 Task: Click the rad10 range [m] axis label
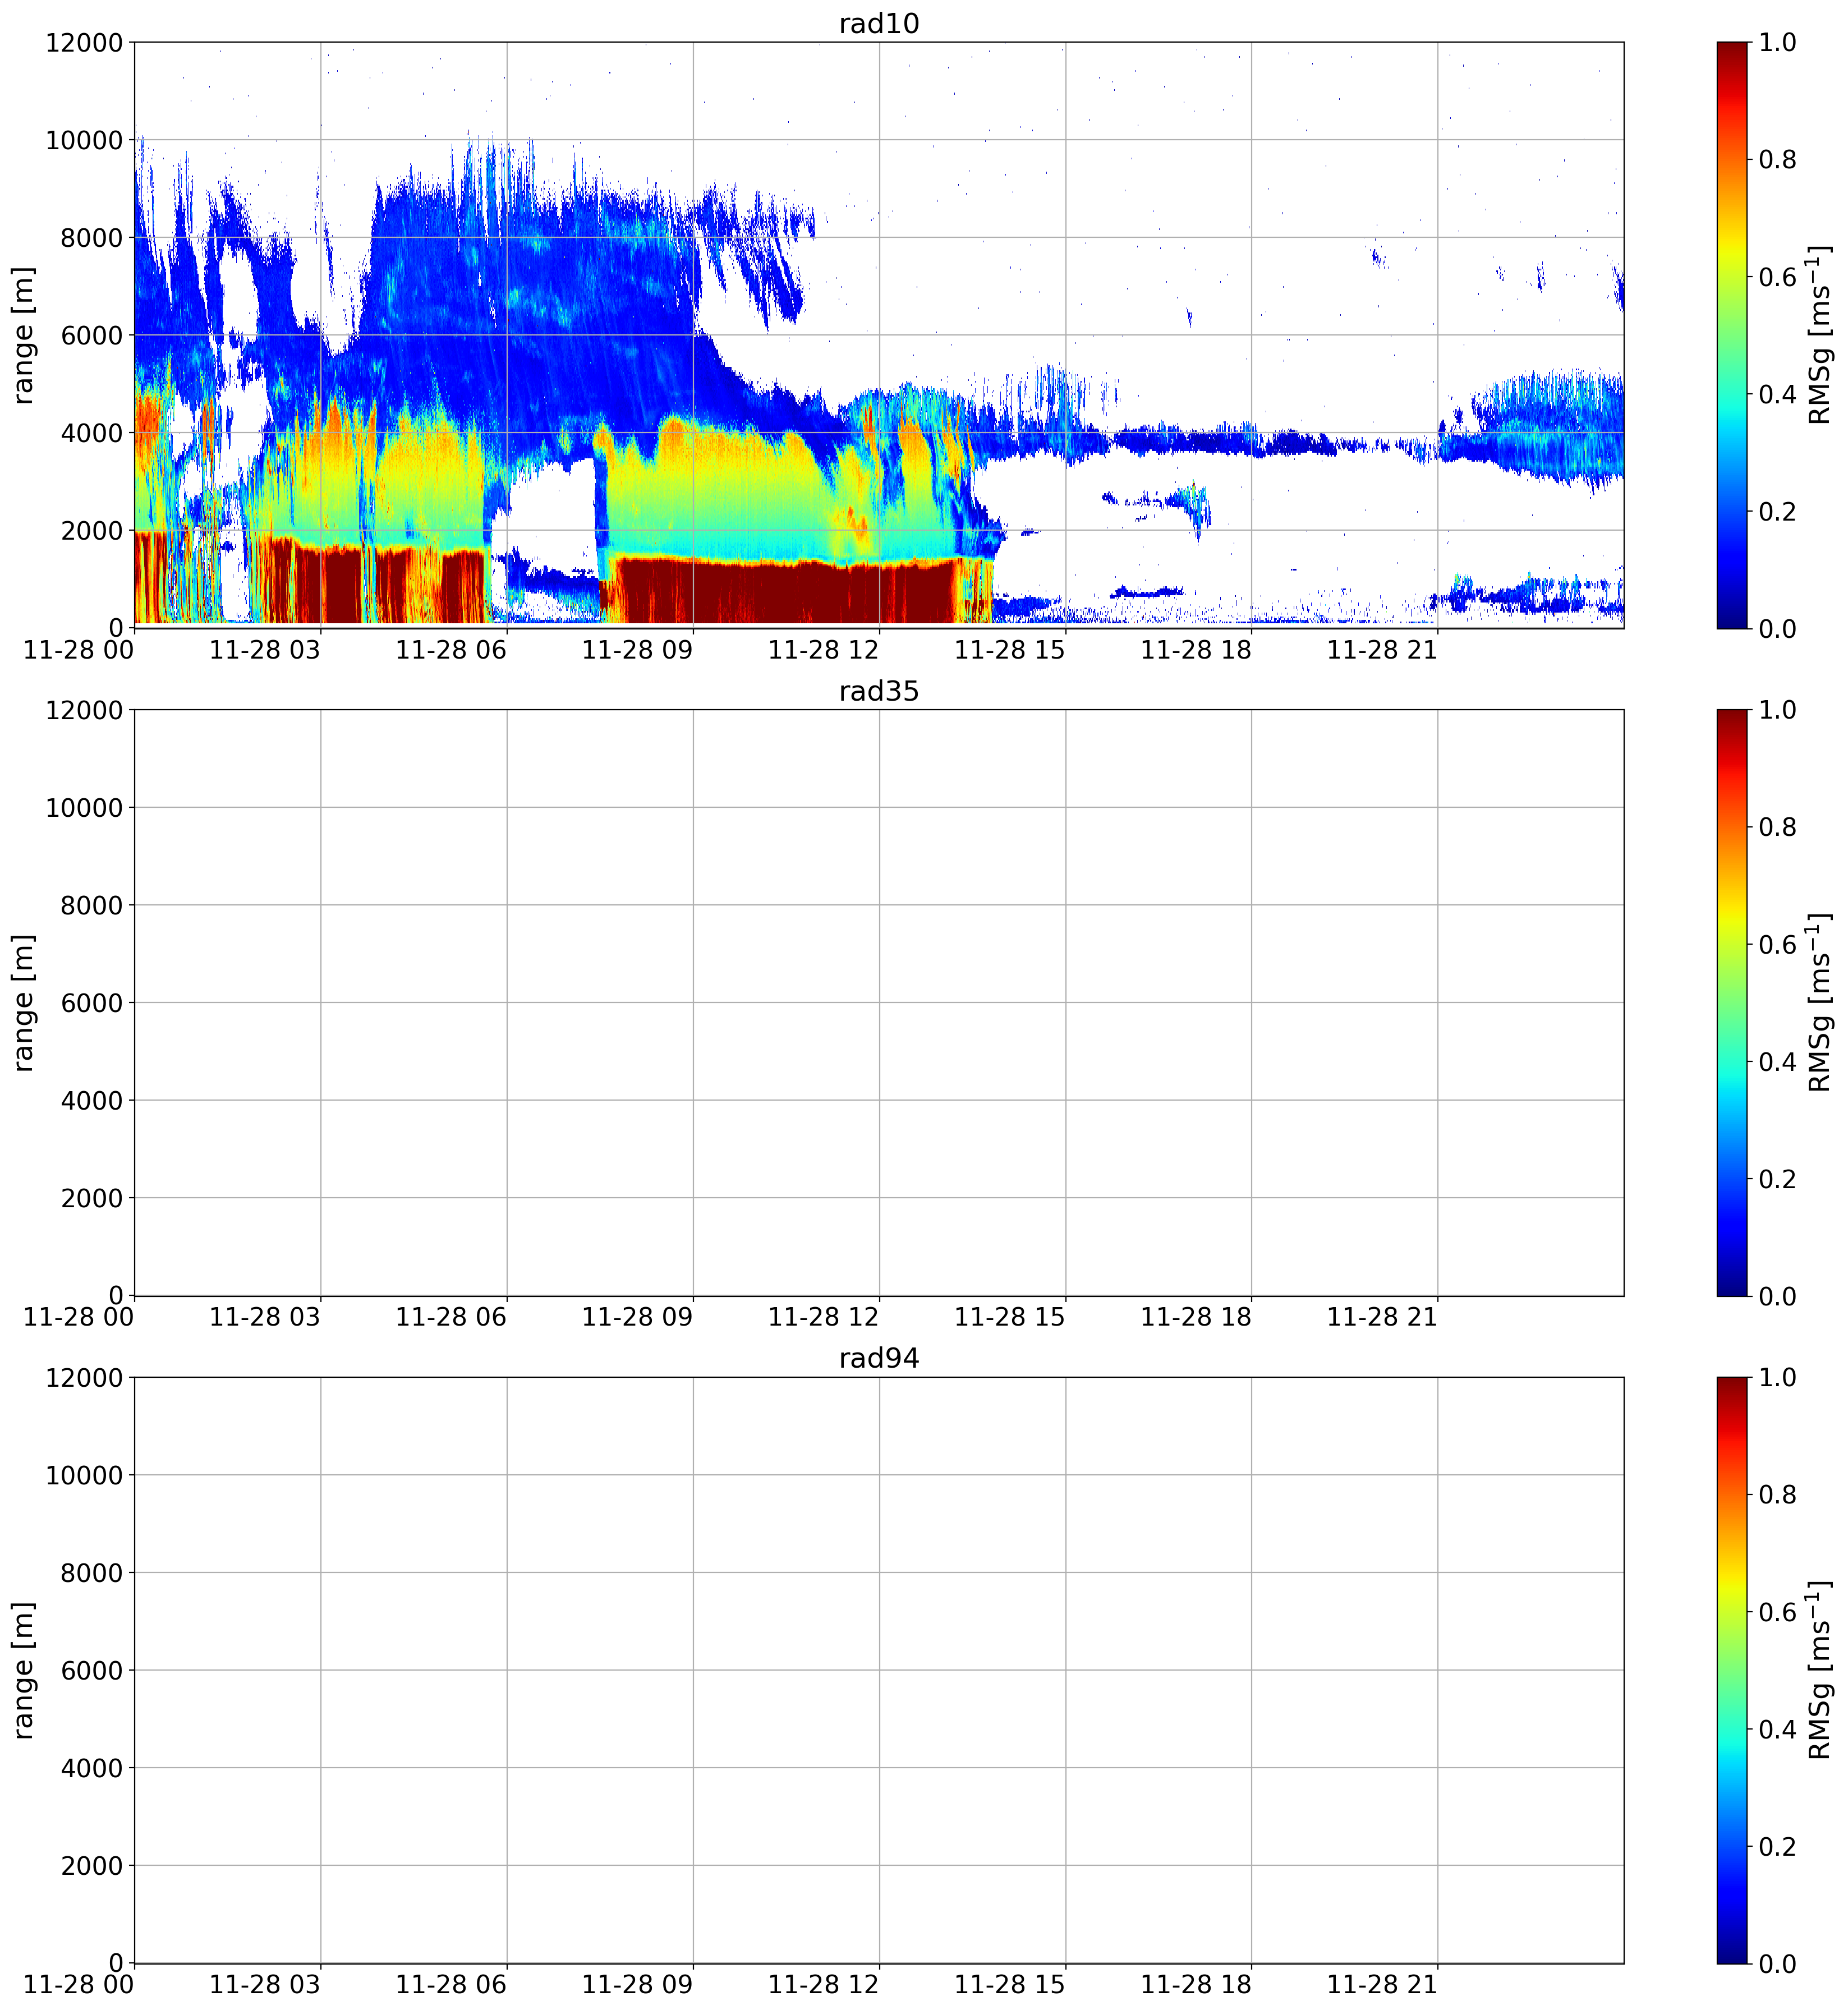click(23, 335)
